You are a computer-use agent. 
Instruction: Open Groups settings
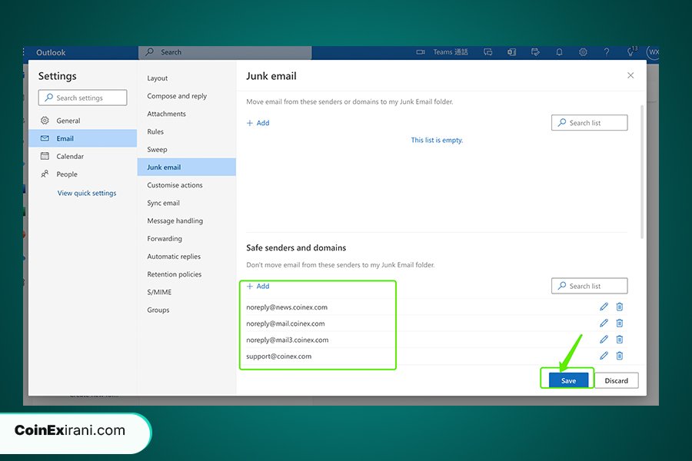pyautogui.click(x=186, y=310)
